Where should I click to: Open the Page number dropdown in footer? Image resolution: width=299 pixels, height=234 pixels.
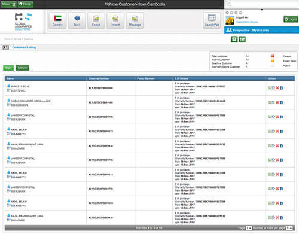pos(249,228)
